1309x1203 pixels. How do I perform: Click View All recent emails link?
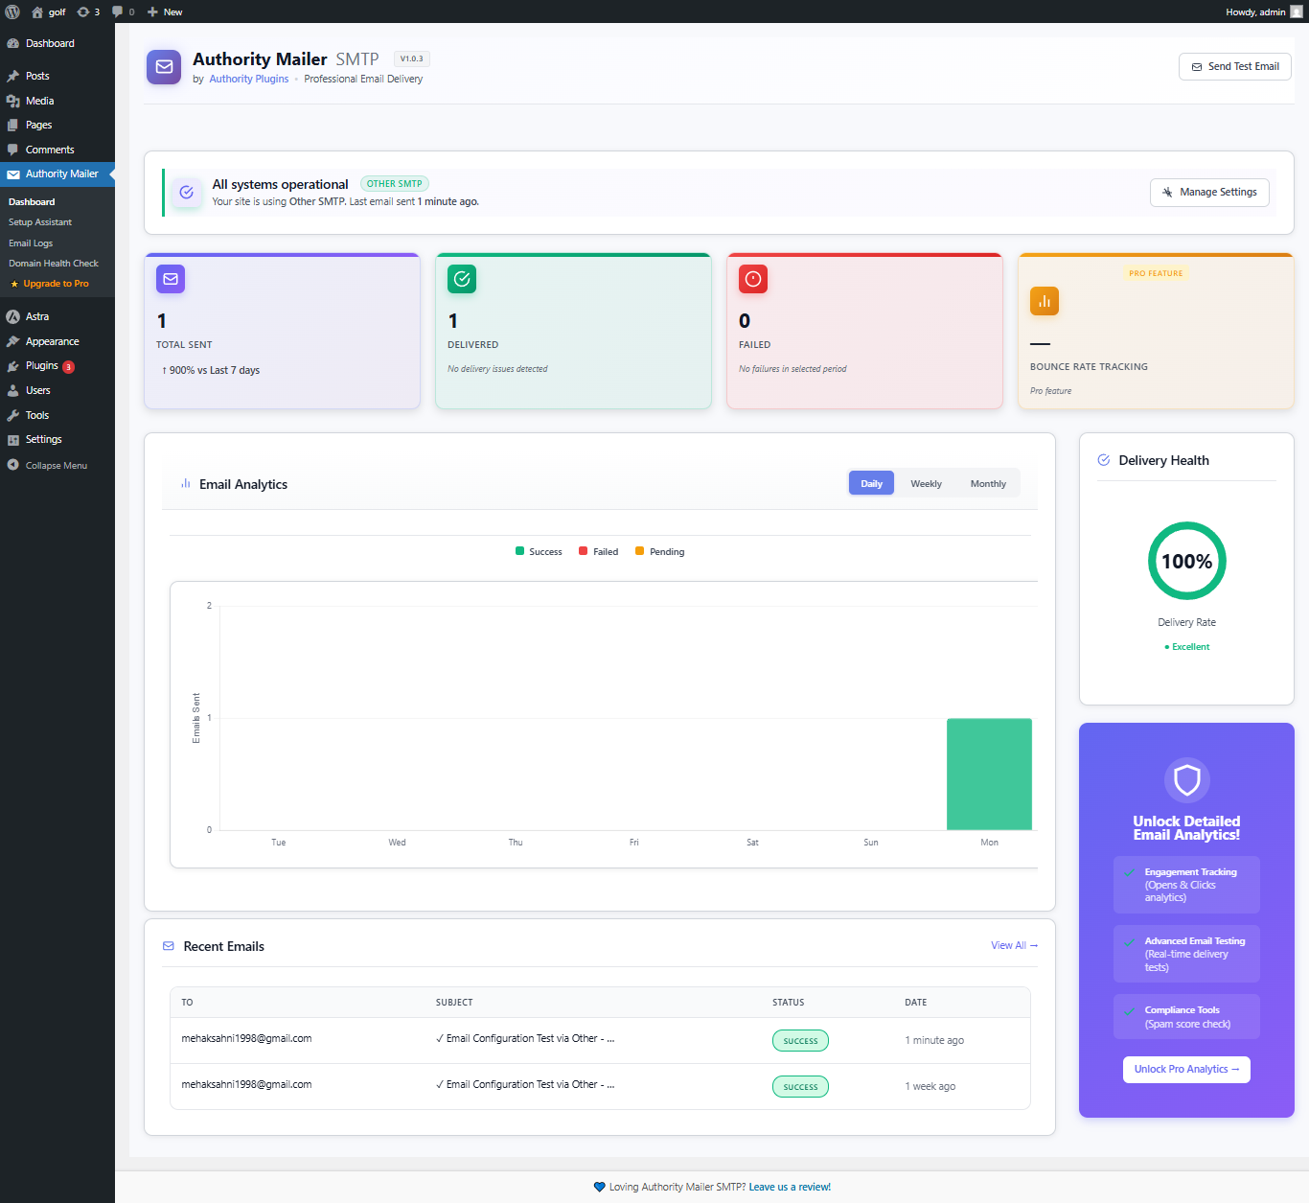[1014, 945]
